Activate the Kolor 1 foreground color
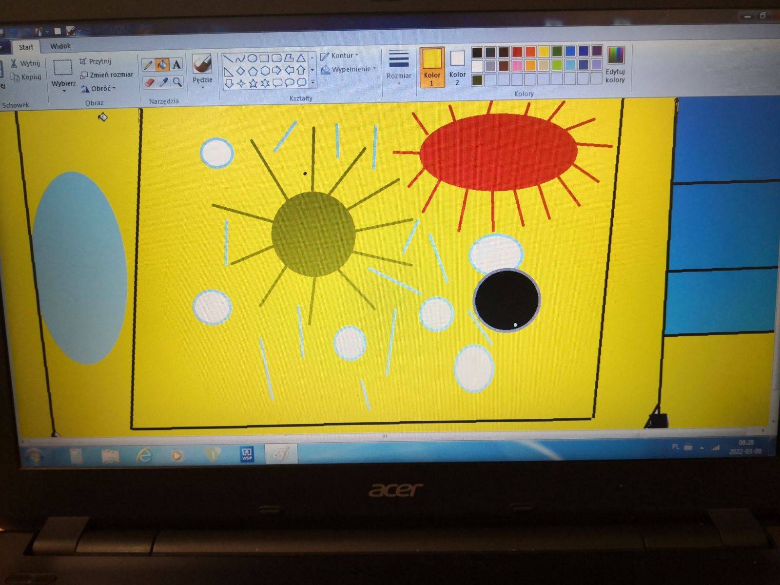 pyautogui.click(x=432, y=67)
